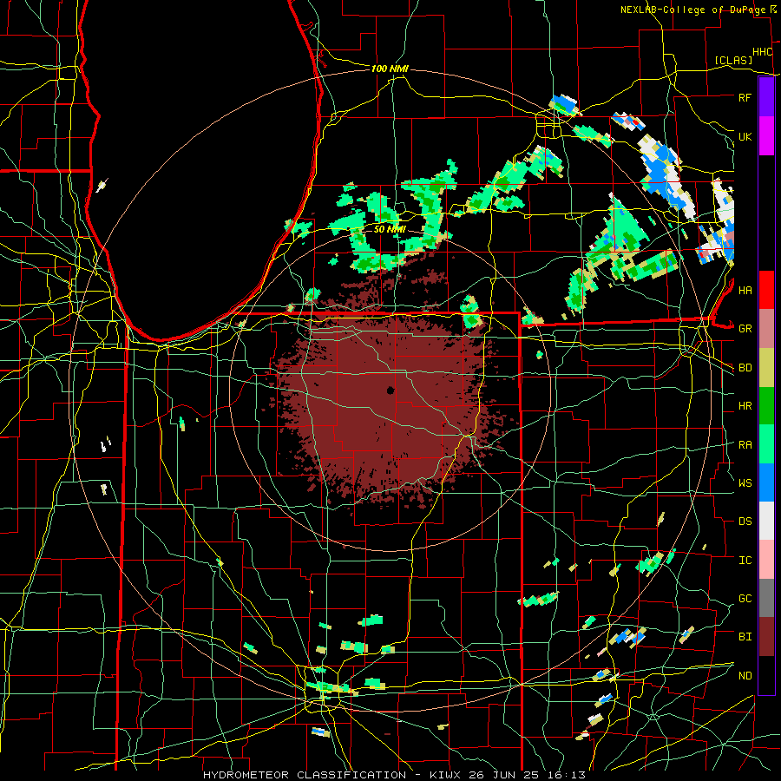The image size is (781, 781).
Task: Click the GR legend label
Action: tap(745, 329)
